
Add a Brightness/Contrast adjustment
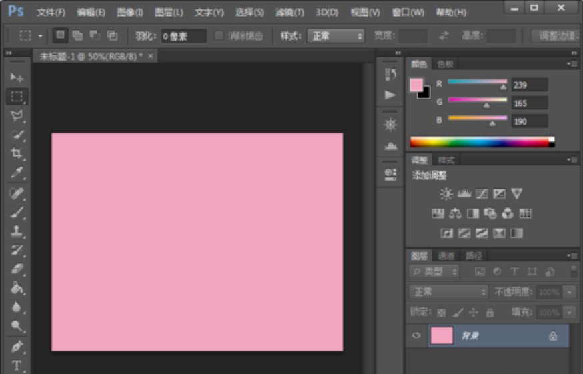(x=446, y=194)
